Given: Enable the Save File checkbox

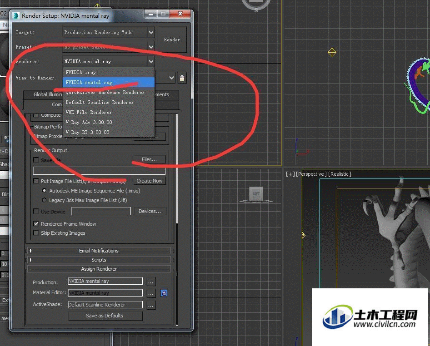Looking at the screenshot, I should coord(36,160).
